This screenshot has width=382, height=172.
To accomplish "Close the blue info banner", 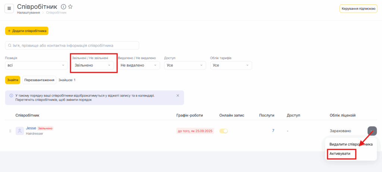I will click(x=178, y=95).
